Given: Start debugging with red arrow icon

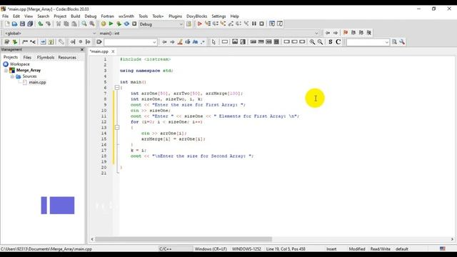Looking at the screenshot, I should pyautogui.click(x=200, y=24).
